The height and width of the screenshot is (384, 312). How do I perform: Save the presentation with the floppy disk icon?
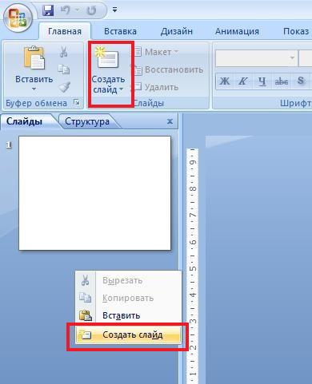[x=48, y=10]
